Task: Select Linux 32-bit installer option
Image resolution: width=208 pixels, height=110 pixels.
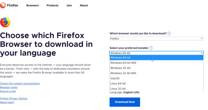Action: [x=156, y=89]
